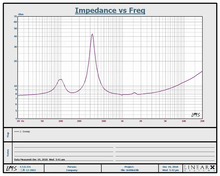Click the '7' impedance axis label
The image size is (220, 176).
point(16,99)
